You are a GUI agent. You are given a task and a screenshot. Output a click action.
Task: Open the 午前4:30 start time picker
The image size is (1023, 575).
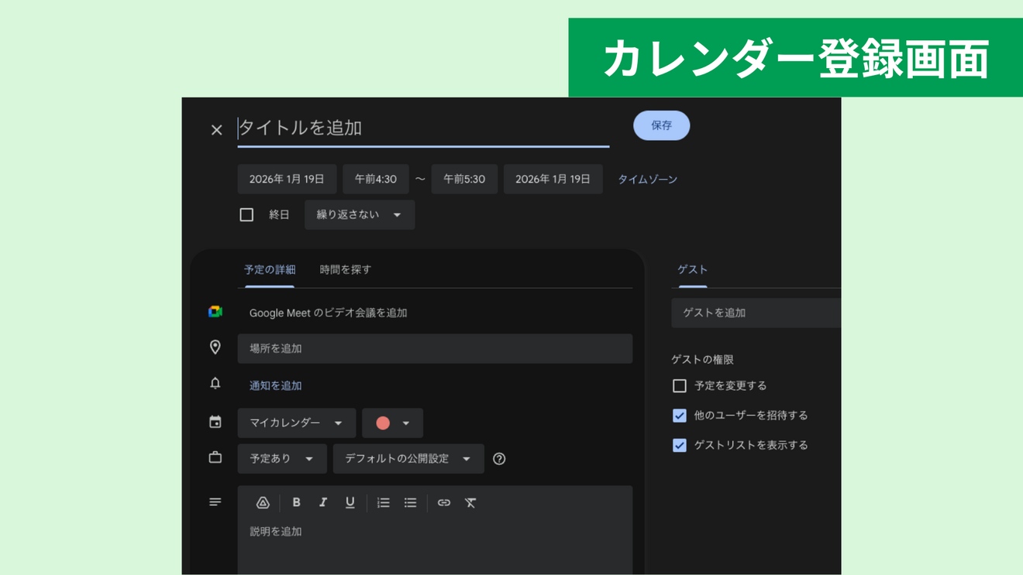coord(376,179)
